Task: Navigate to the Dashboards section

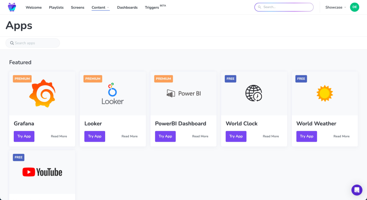Action: click(x=127, y=7)
